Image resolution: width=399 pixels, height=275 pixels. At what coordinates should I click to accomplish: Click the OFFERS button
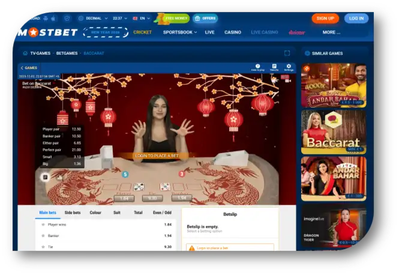click(205, 19)
